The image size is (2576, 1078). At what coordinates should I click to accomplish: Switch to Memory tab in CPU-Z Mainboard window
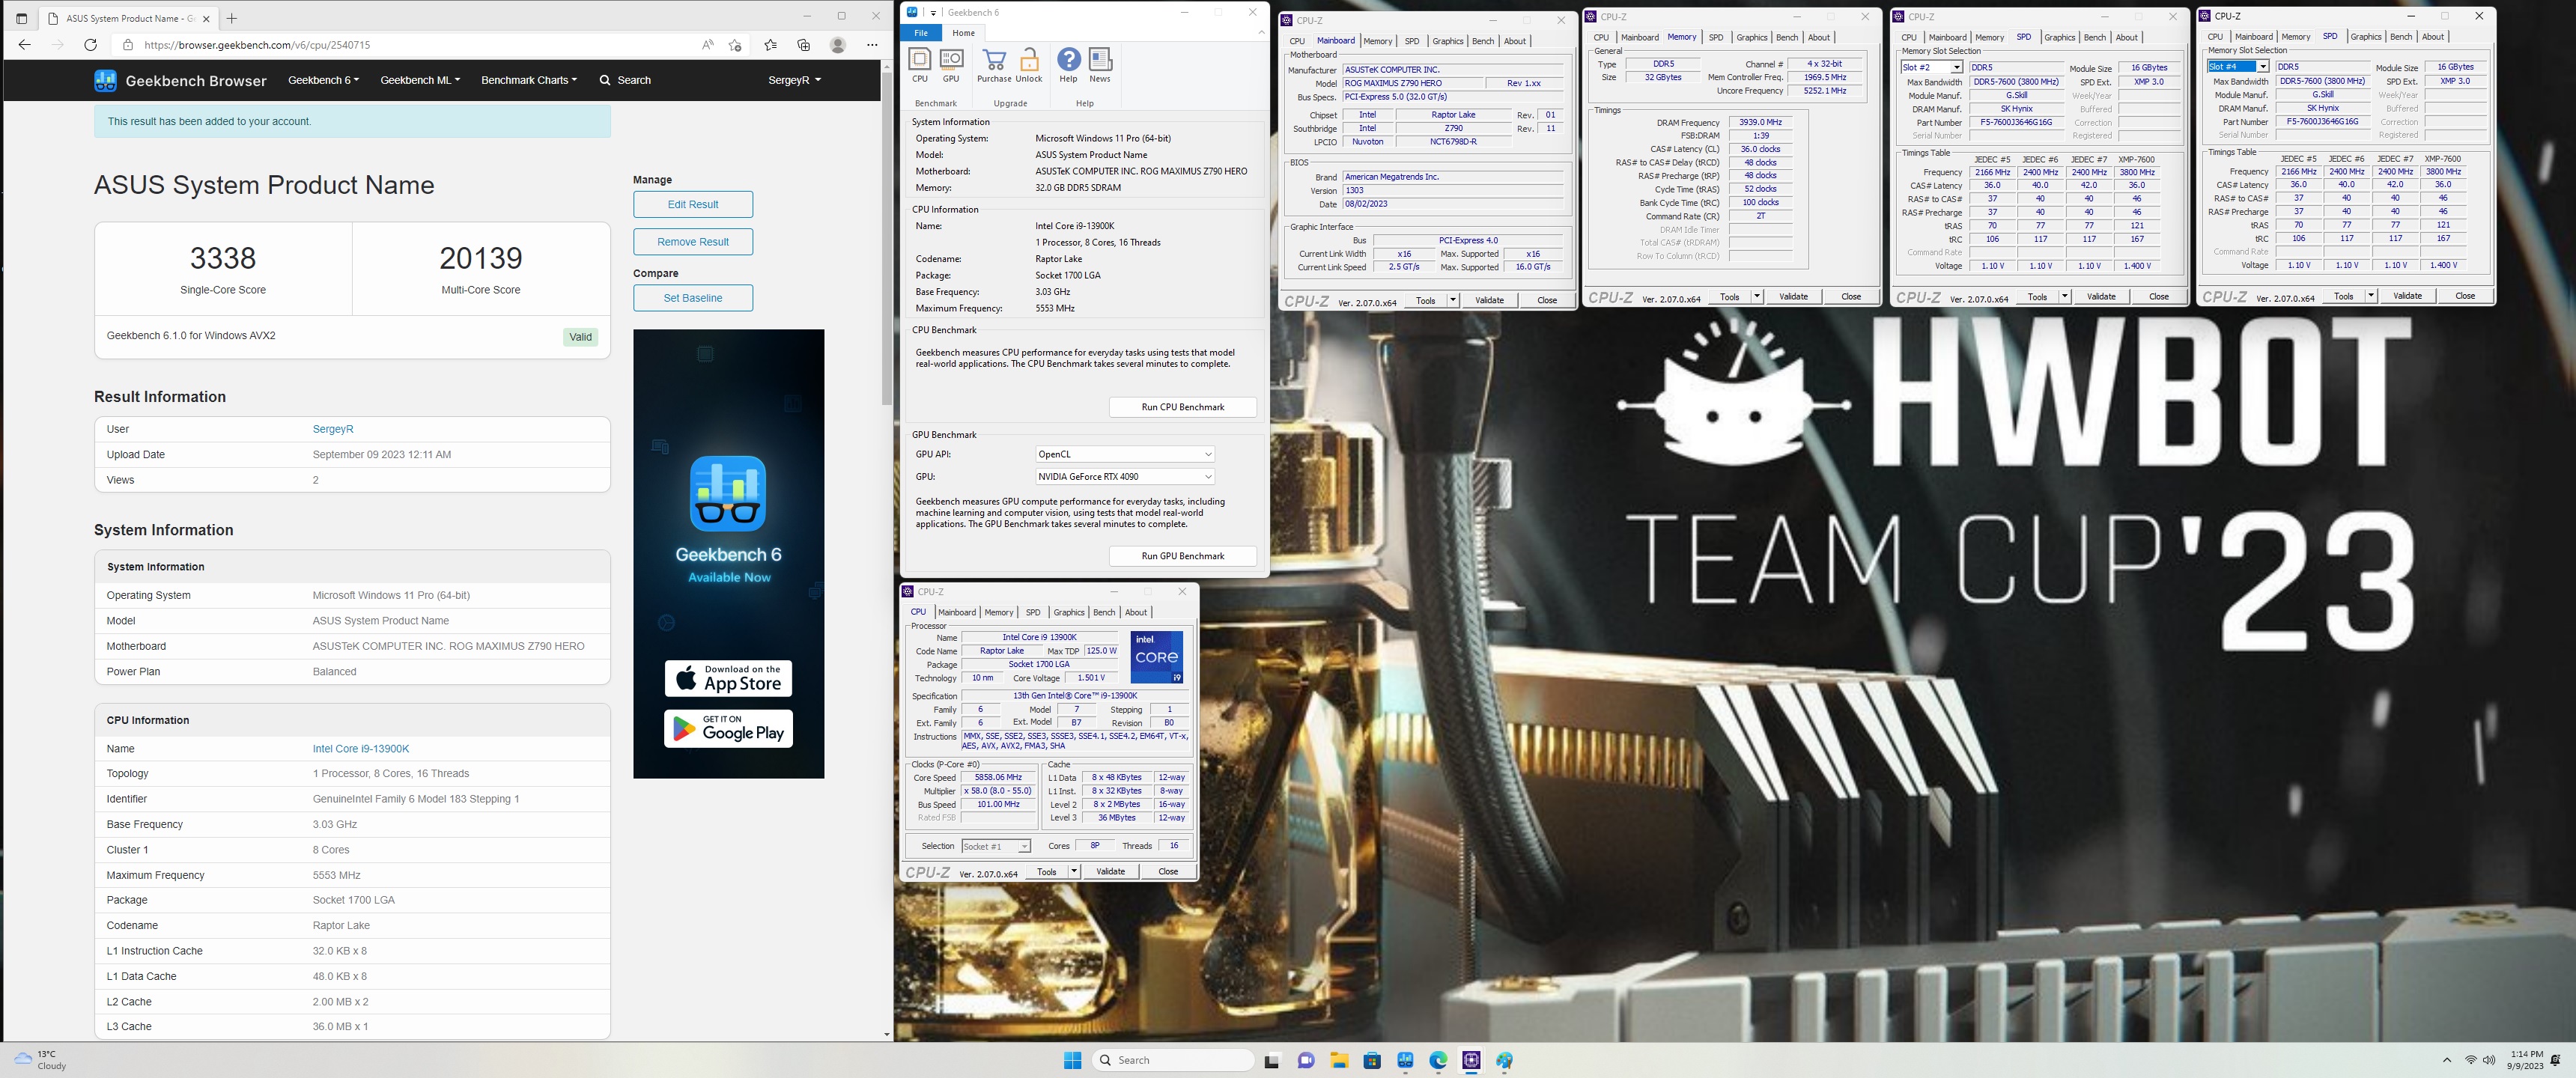point(1378,41)
